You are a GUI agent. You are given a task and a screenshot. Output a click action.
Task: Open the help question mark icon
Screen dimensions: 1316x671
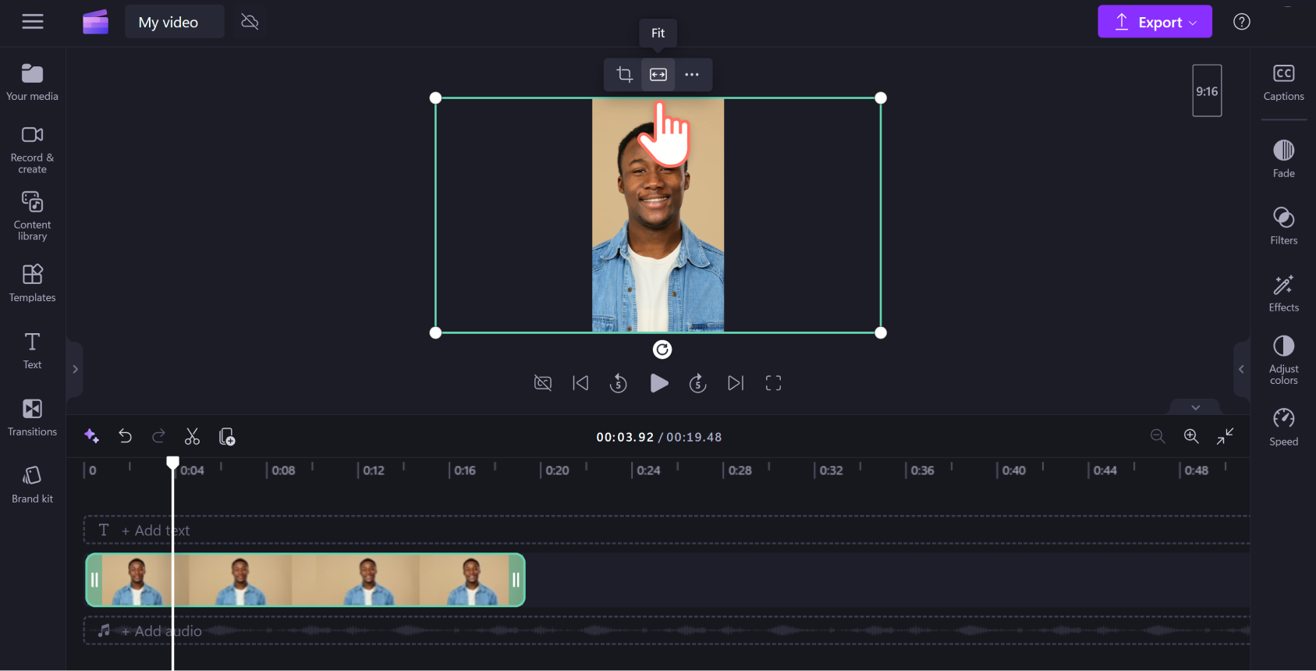tap(1241, 22)
